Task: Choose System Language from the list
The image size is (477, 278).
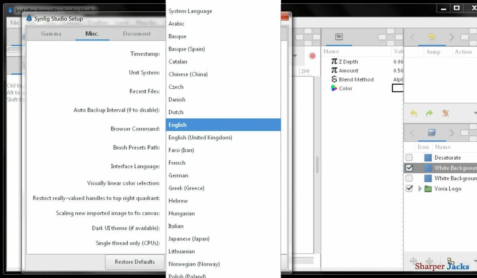Action: click(223, 11)
